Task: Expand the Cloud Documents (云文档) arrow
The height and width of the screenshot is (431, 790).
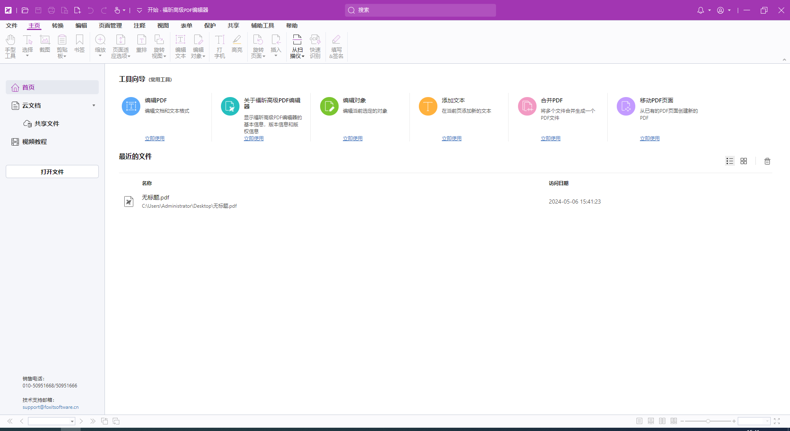Action: click(x=94, y=106)
